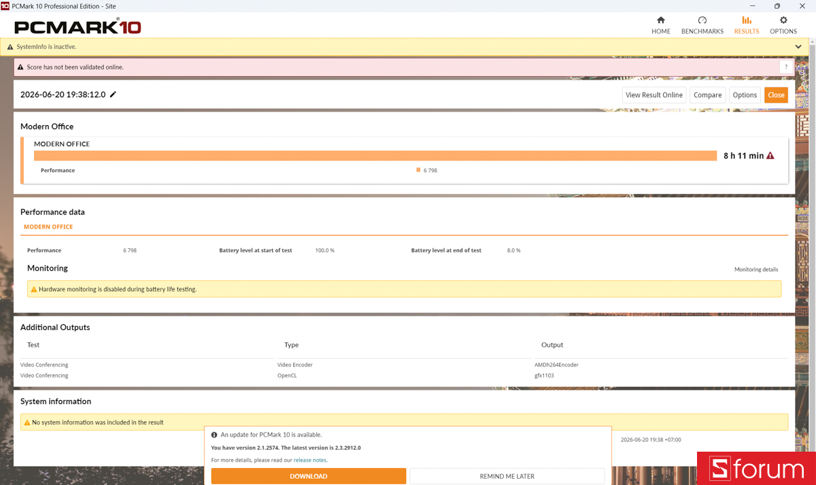Click the question mark help button
This screenshot has width=816, height=485.
click(x=786, y=67)
